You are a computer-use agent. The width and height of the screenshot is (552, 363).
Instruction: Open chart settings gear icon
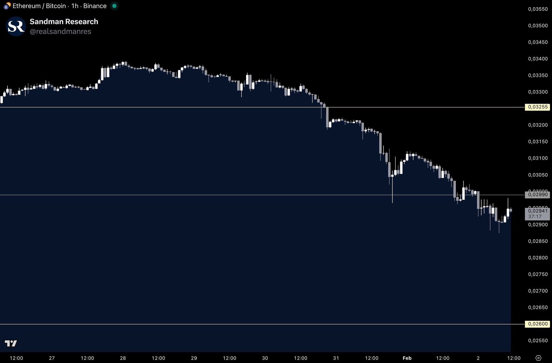click(538, 358)
